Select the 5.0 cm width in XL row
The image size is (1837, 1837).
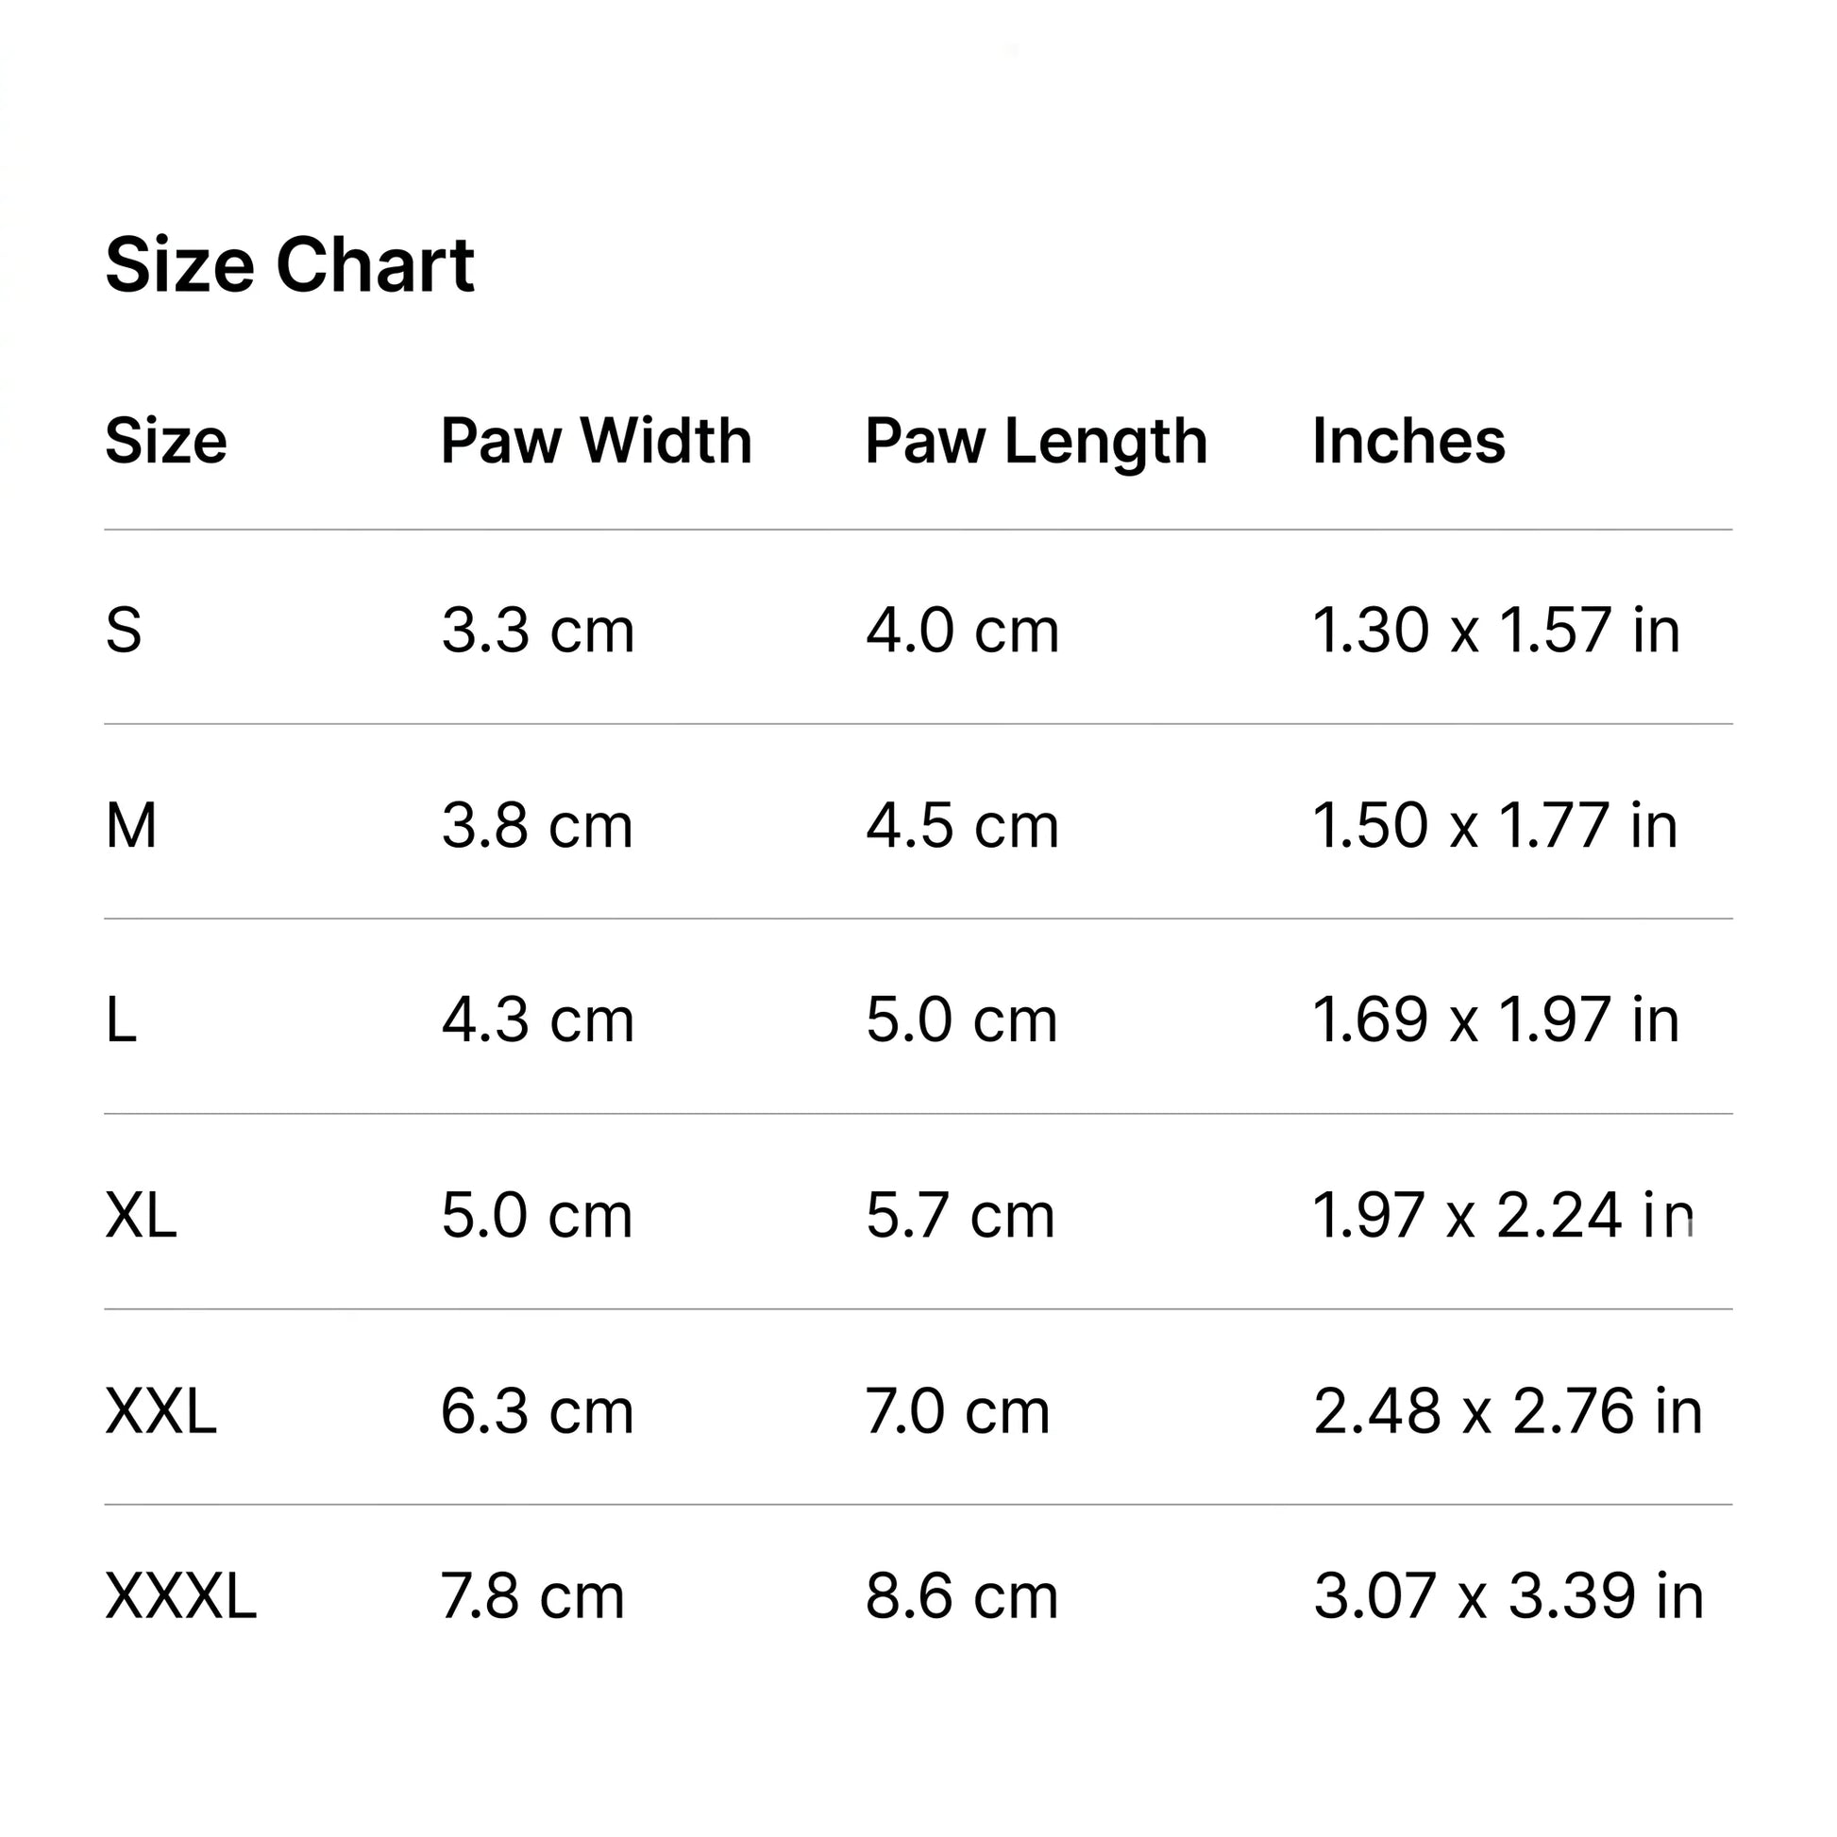pyautogui.click(x=536, y=1214)
